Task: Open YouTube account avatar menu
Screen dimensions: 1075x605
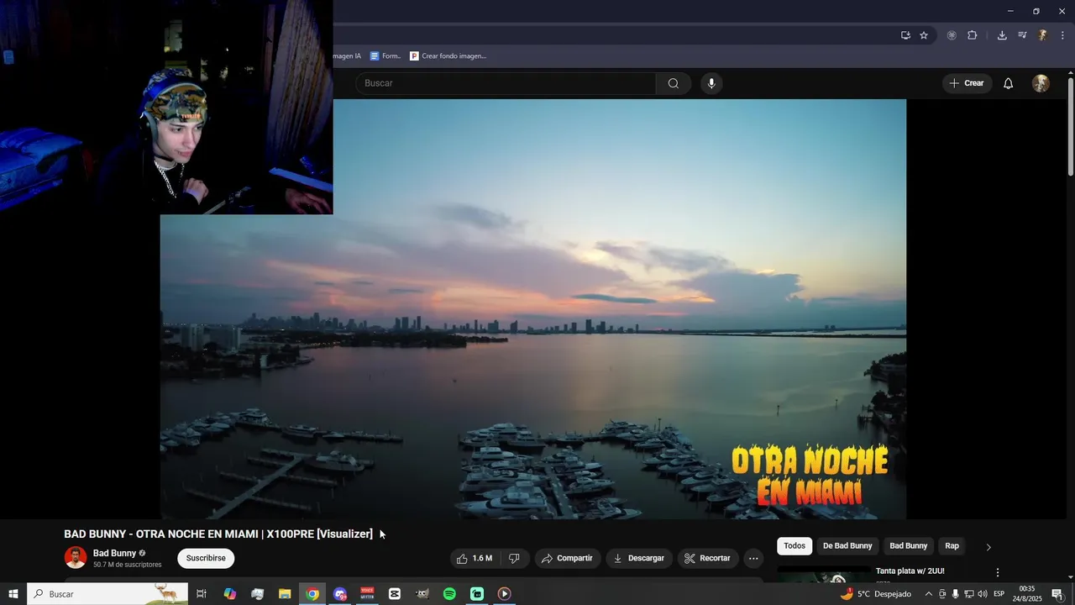Action: tap(1041, 83)
